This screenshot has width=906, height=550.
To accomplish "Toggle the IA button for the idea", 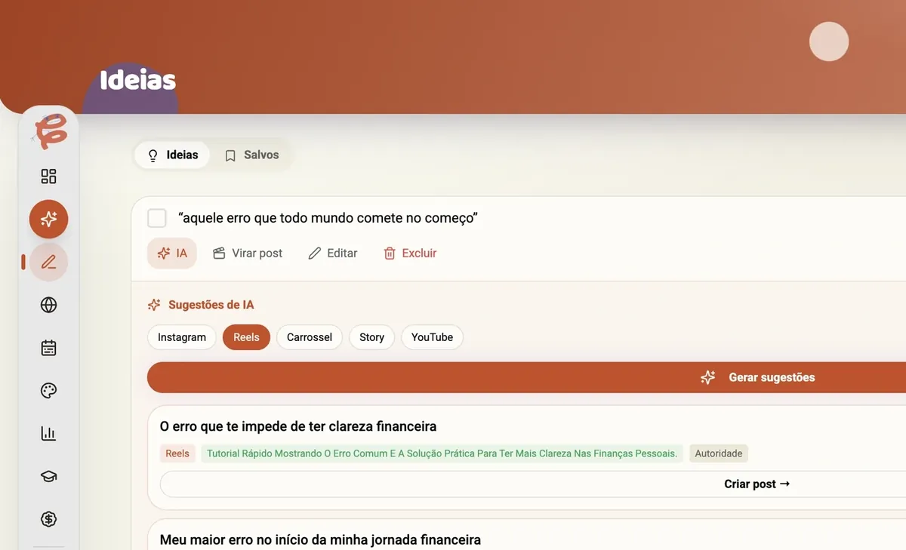I will click(172, 253).
